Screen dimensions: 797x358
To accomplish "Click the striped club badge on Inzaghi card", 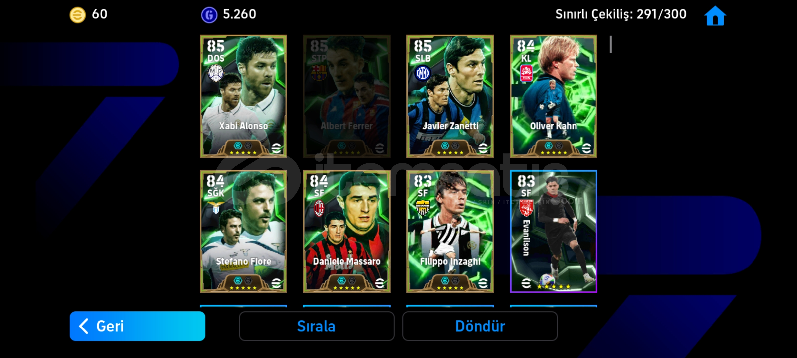I will (423, 208).
